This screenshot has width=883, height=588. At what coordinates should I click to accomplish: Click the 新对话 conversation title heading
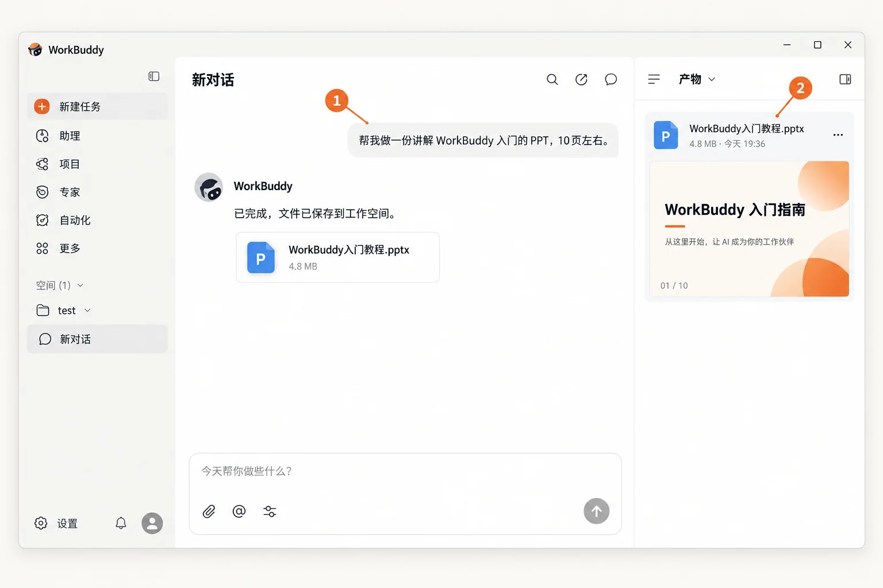[x=213, y=80]
